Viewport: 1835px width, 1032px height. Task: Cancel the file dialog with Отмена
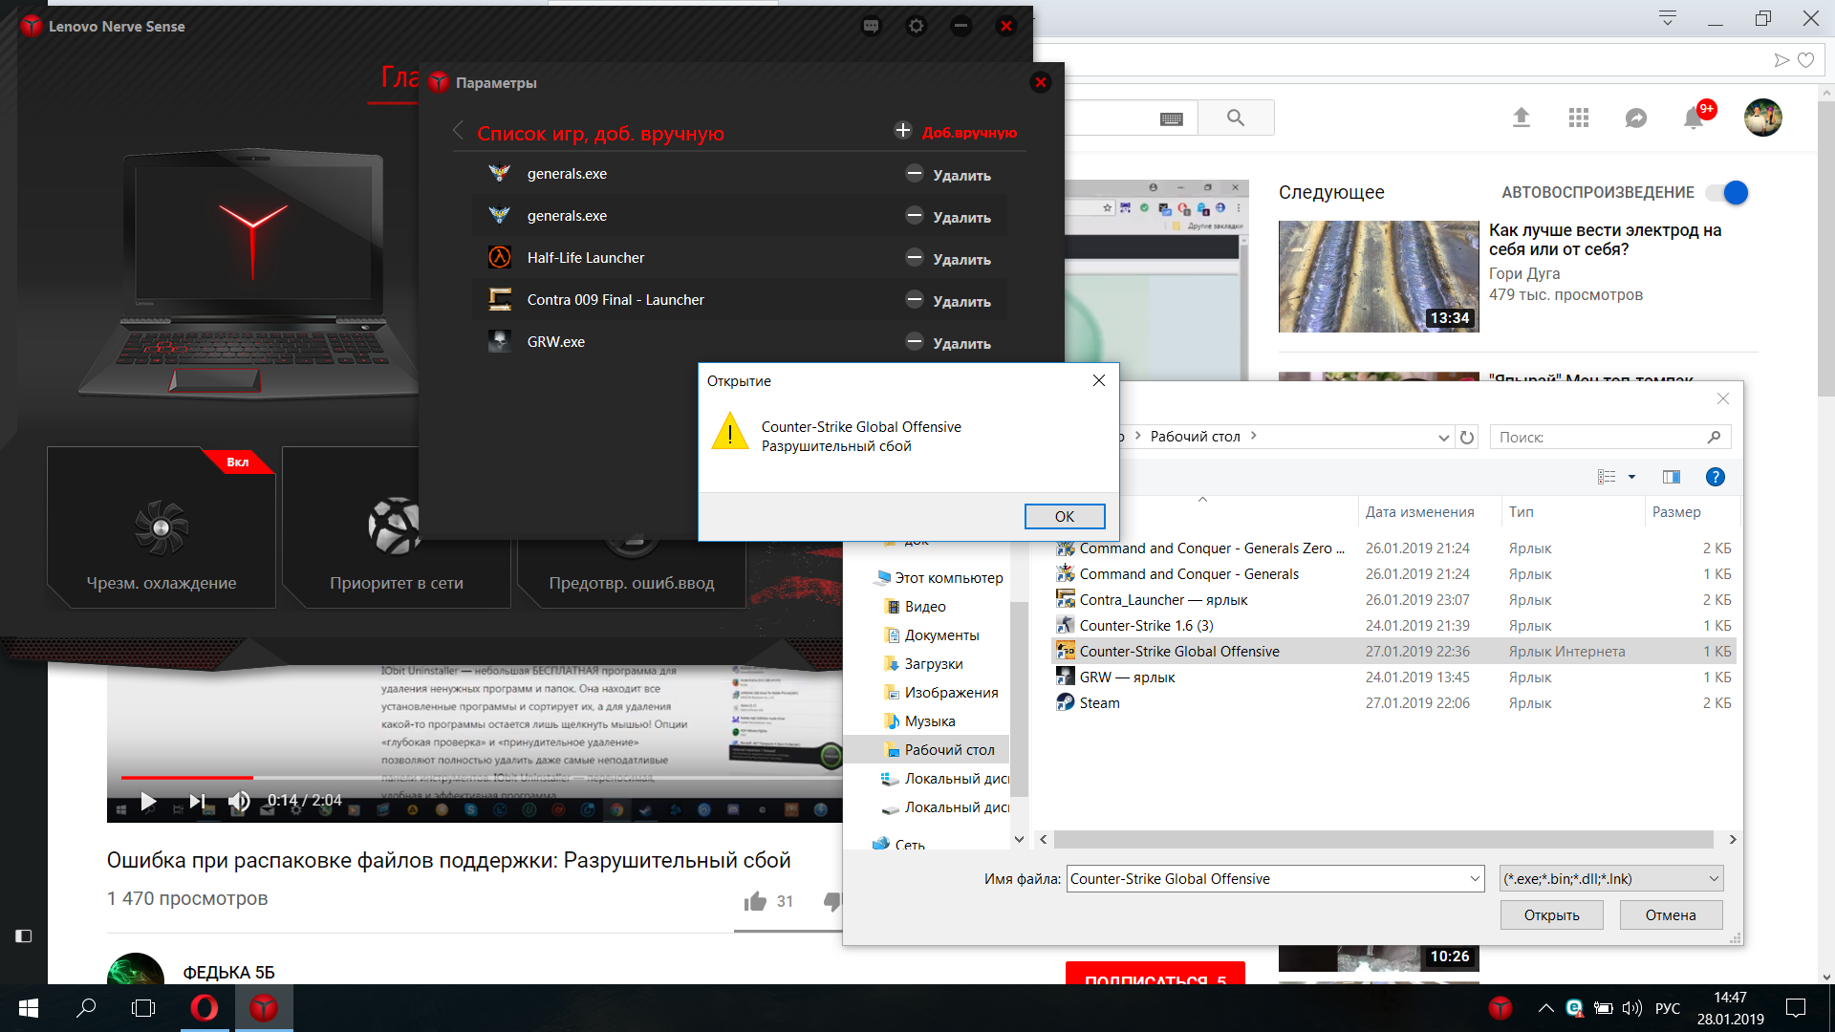coord(1671,915)
